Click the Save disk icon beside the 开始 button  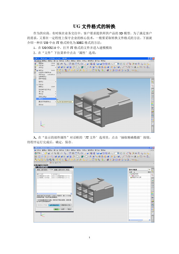(x=49, y=153)
